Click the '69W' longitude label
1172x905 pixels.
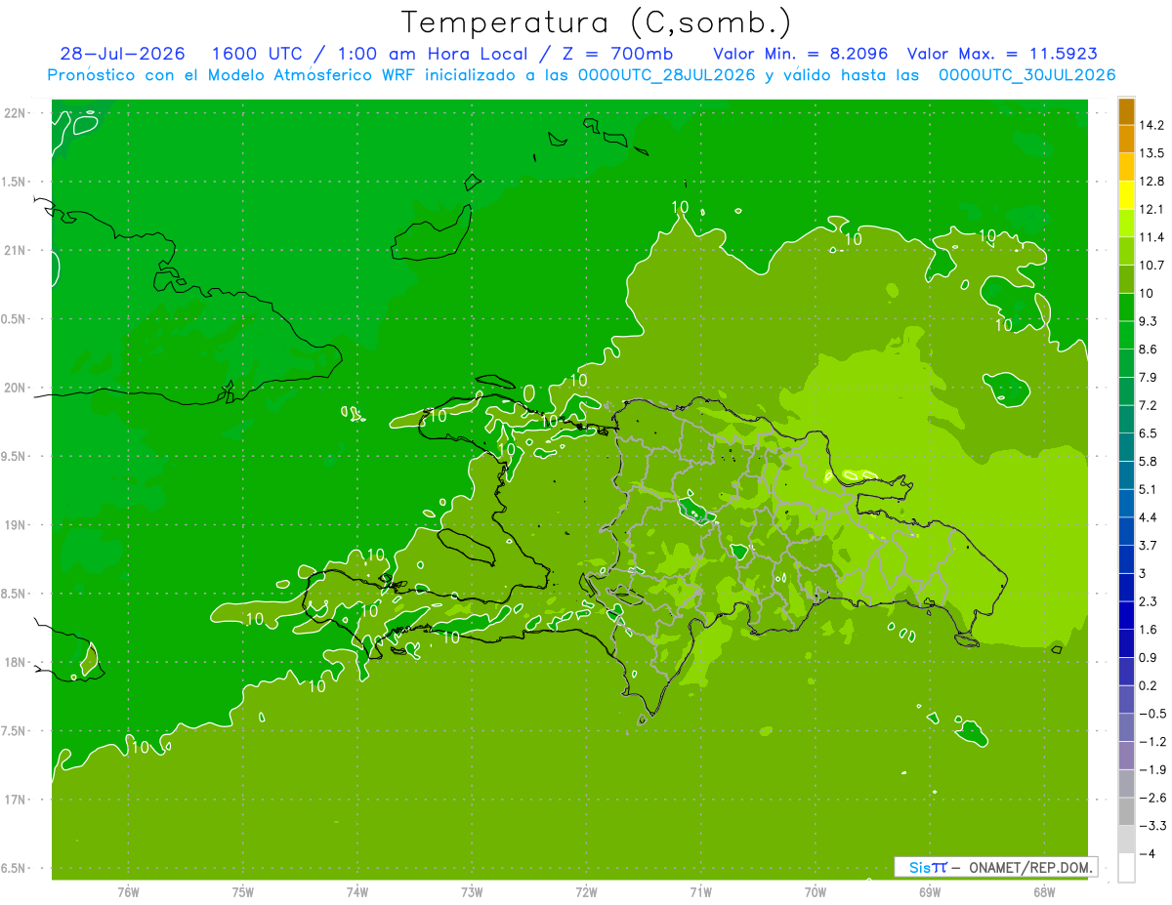point(930,892)
